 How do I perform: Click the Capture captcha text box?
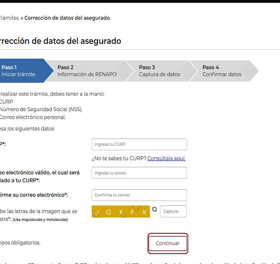pyautogui.click(x=173, y=212)
